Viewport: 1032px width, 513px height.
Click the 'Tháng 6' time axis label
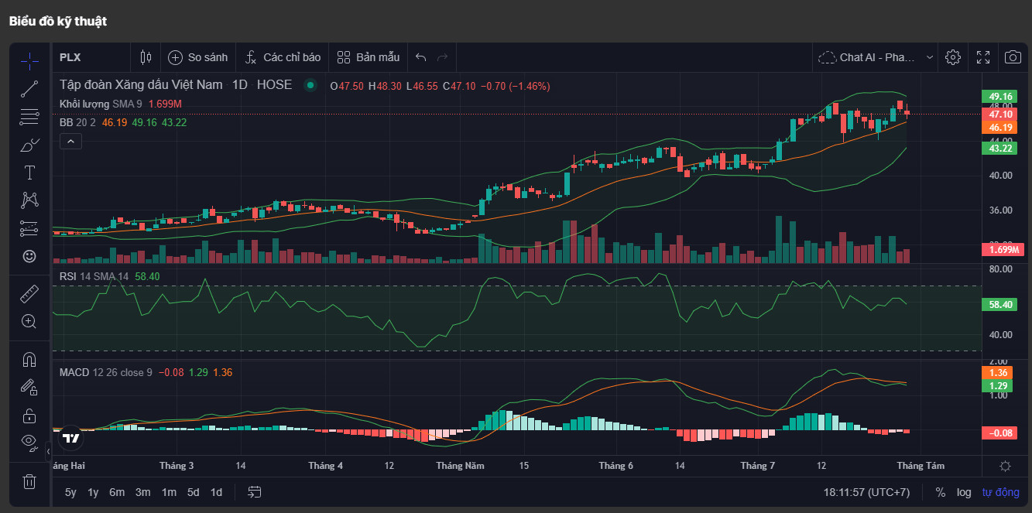click(x=615, y=466)
